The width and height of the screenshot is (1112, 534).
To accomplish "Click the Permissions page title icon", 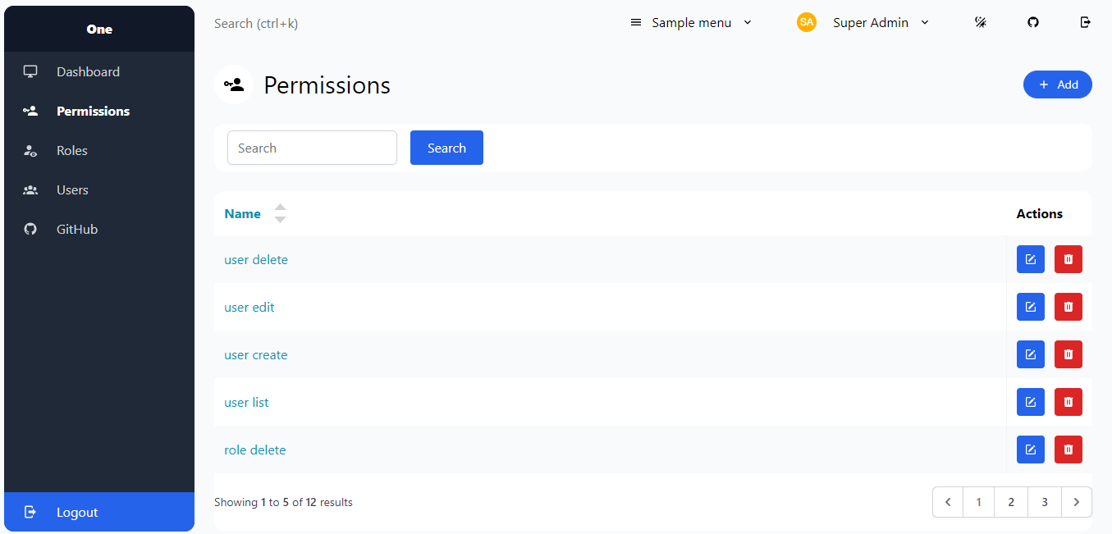I will click(234, 84).
